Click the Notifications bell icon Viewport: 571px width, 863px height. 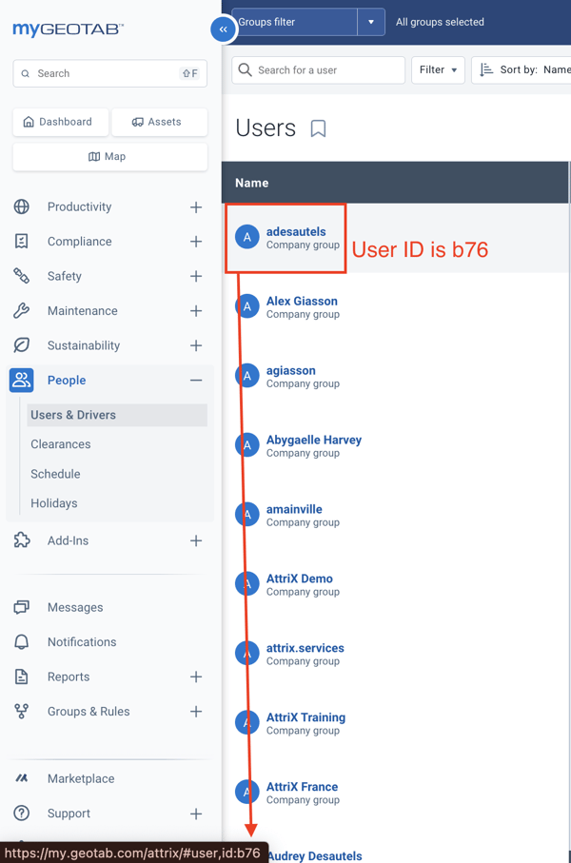[x=22, y=641]
